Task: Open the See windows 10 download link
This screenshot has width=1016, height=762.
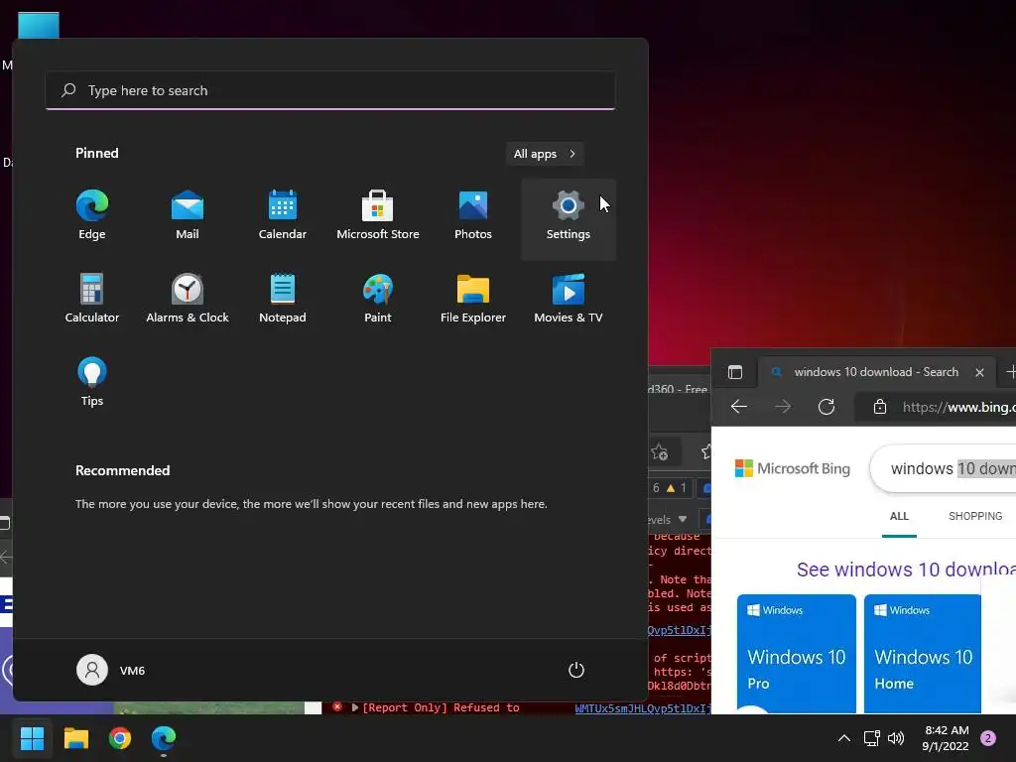Action: pyautogui.click(x=906, y=570)
